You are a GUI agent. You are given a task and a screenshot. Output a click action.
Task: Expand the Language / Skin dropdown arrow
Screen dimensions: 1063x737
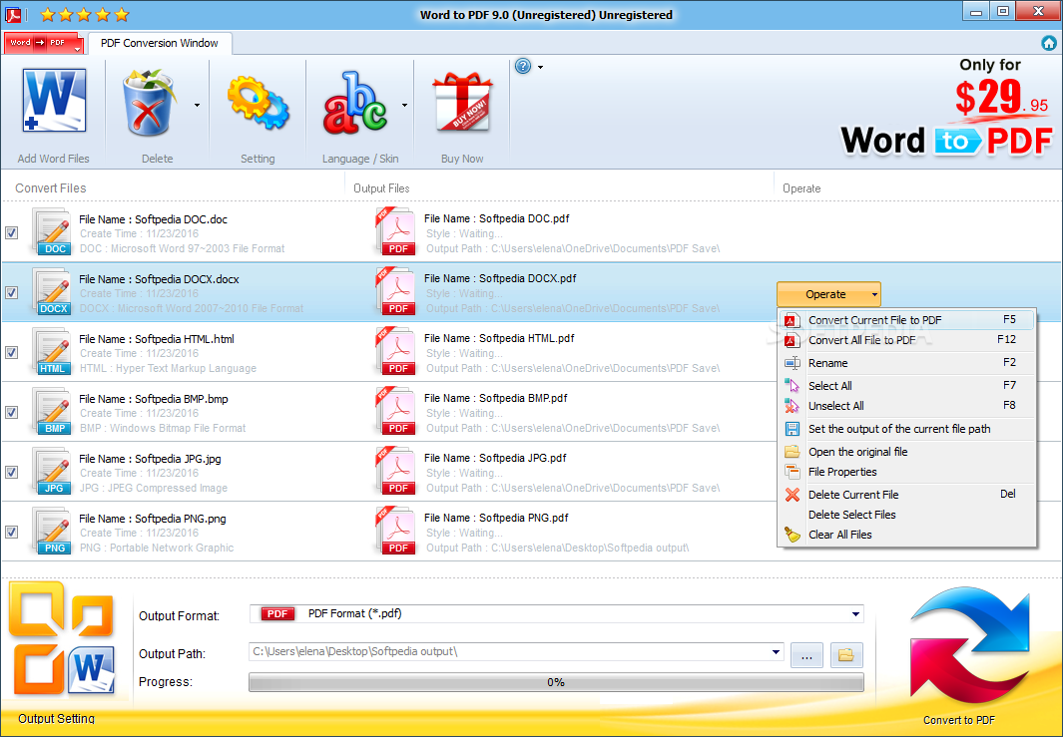404,105
